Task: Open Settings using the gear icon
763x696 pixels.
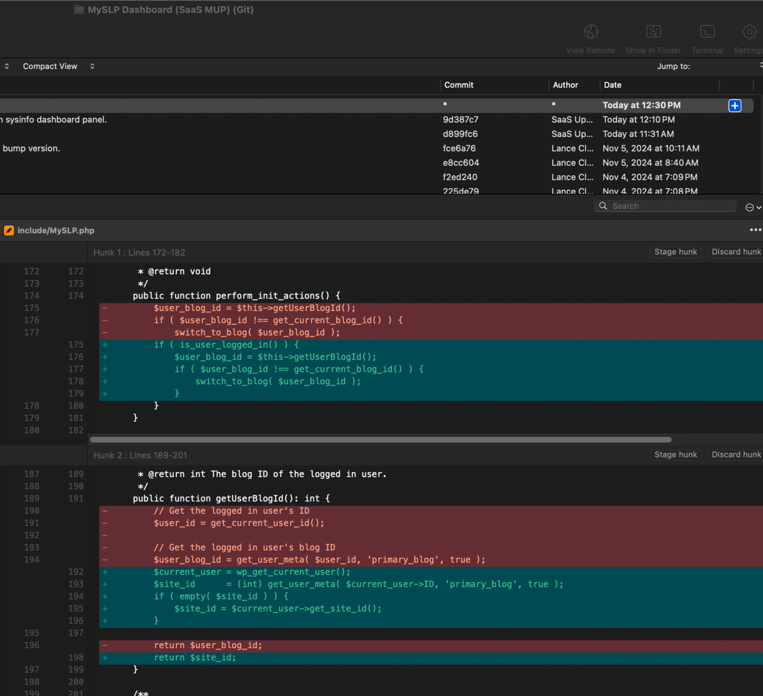Action: pos(749,31)
